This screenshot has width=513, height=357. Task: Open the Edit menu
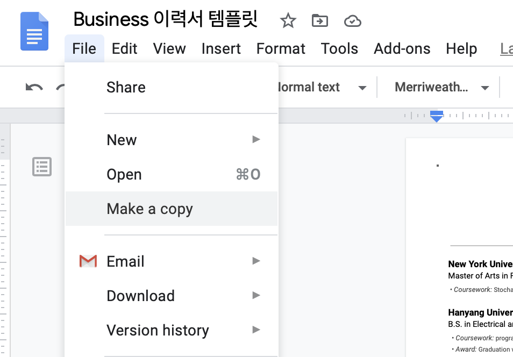coord(124,49)
